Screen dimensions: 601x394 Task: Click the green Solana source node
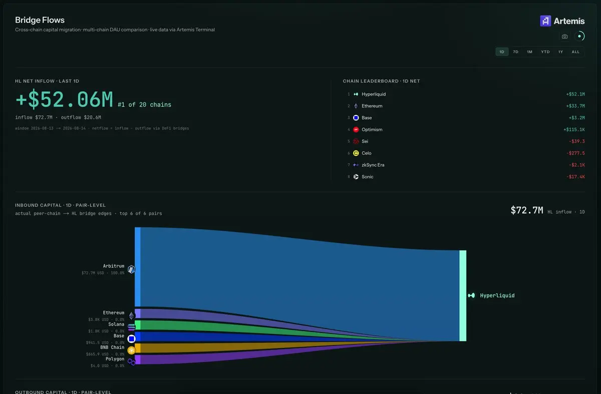138,325
